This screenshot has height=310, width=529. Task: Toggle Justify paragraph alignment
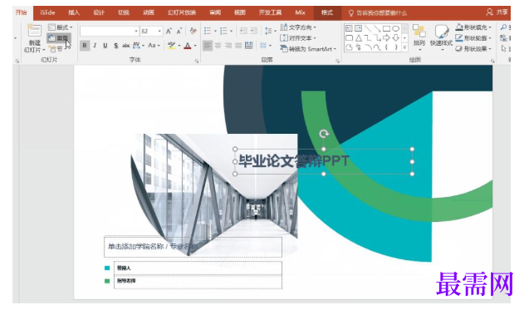coord(238,45)
